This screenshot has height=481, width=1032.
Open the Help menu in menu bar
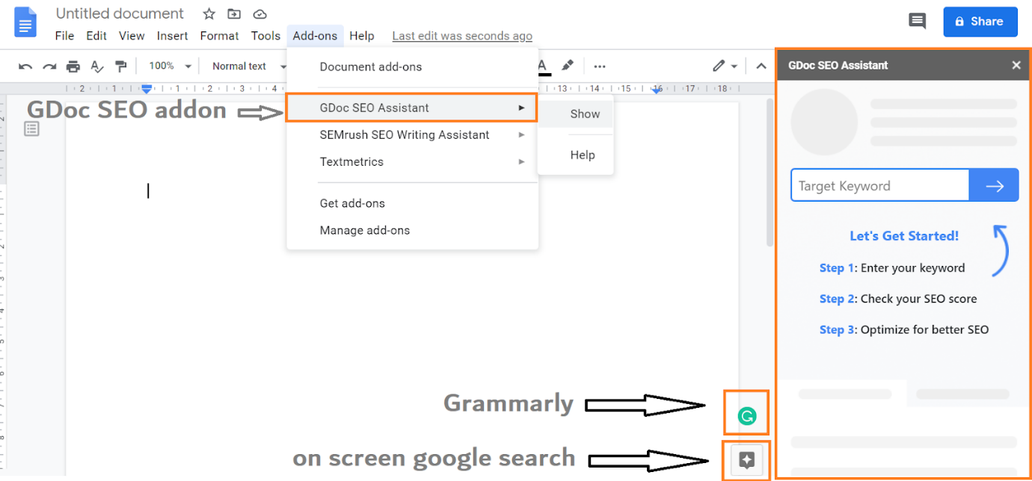pos(362,36)
